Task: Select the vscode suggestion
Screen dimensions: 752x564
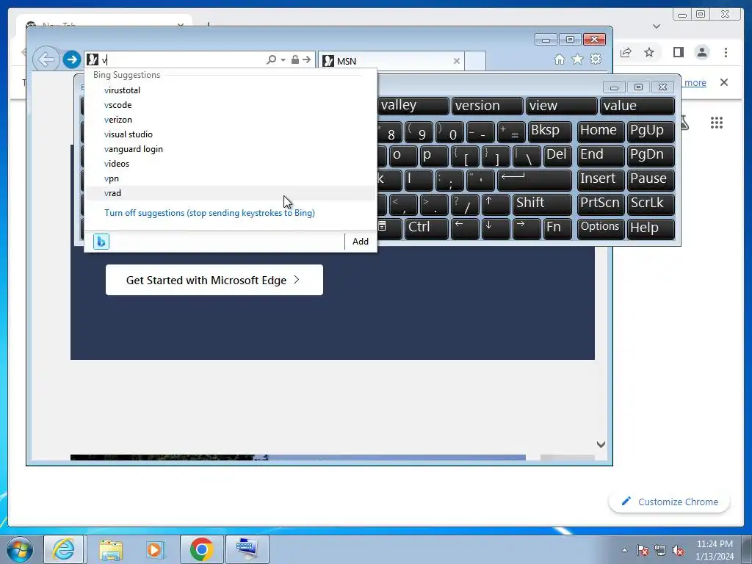Action: click(230, 105)
